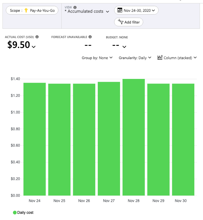Viewport: 203px width, 220px height.
Task: Click the calendar icon in the date range picker
Action: 120,10
